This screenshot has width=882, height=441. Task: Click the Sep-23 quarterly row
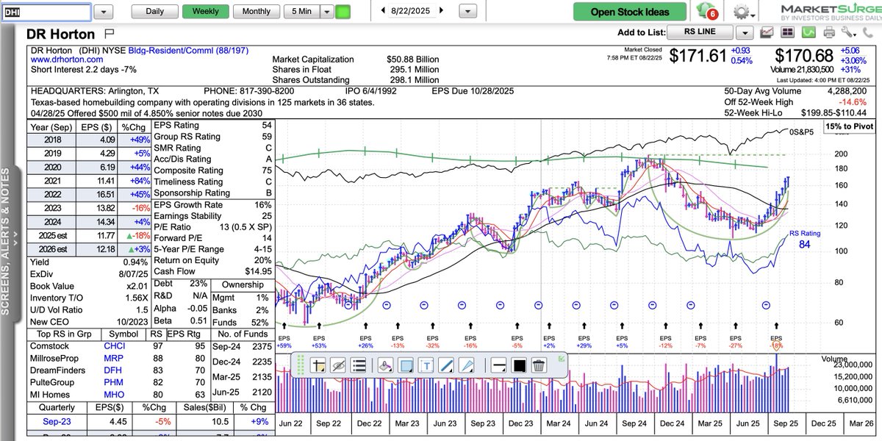153,422
